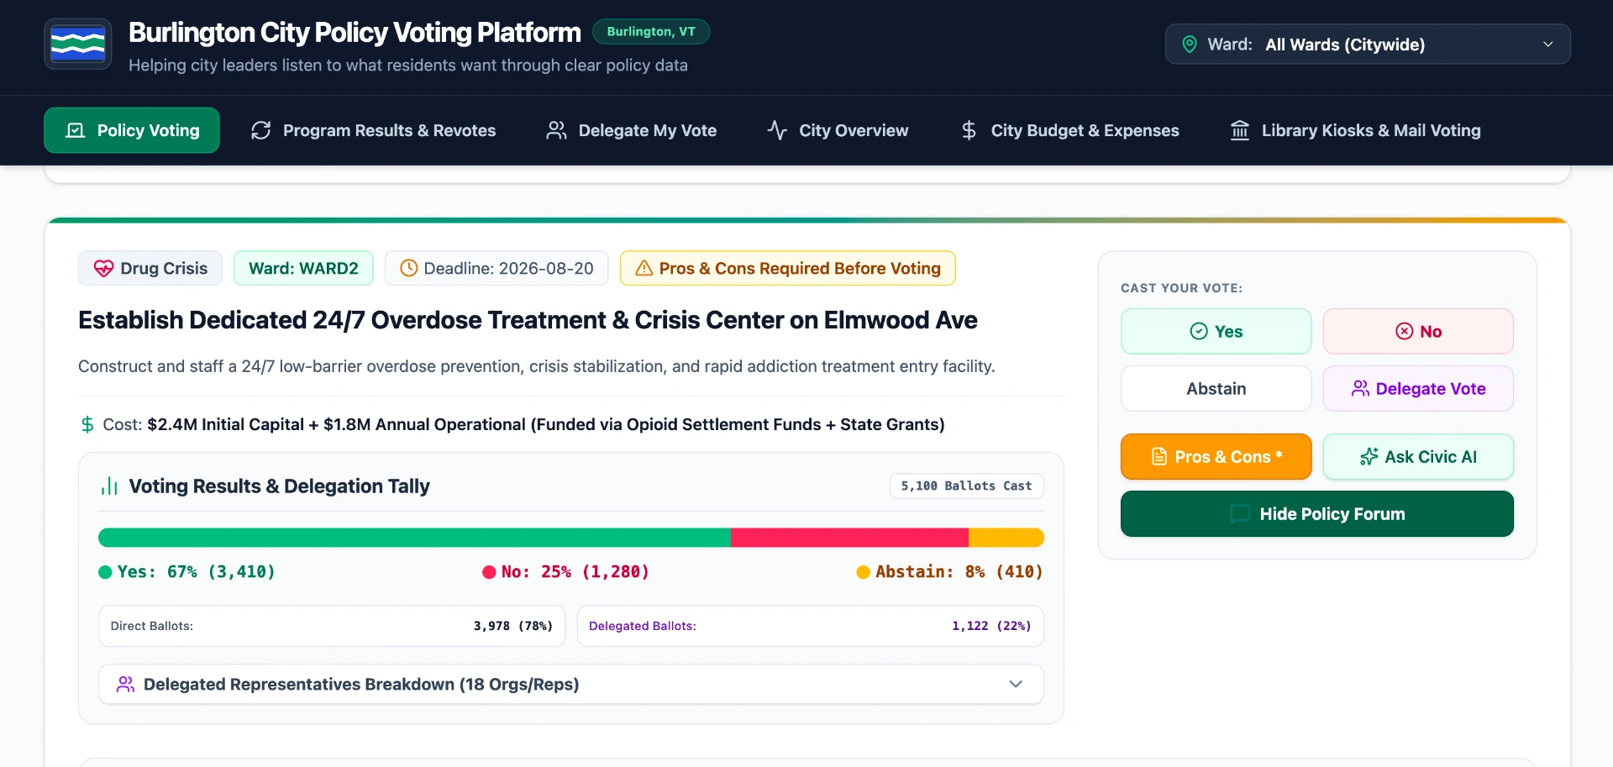Click the refresh icon on Program Results & Revotes

pos(261,130)
